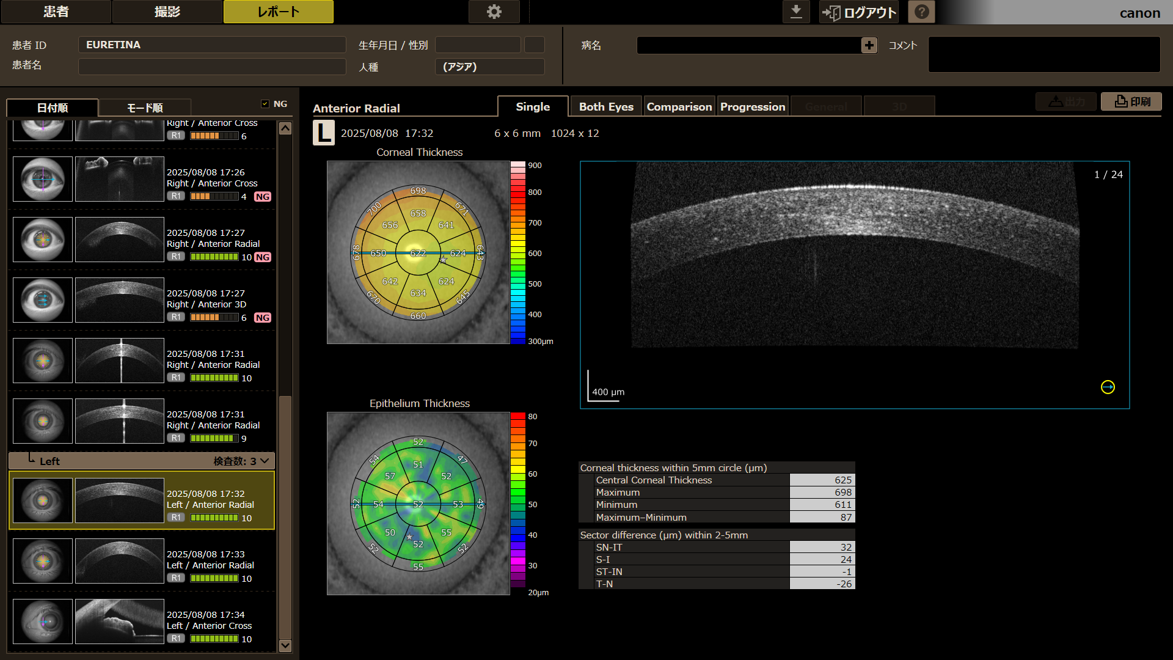Click the scan list scroll up arrow
This screenshot has height=660, width=1173.
(x=285, y=128)
